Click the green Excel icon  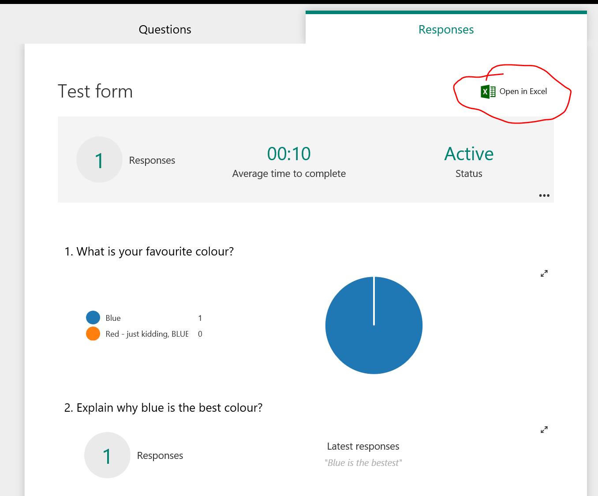point(488,91)
